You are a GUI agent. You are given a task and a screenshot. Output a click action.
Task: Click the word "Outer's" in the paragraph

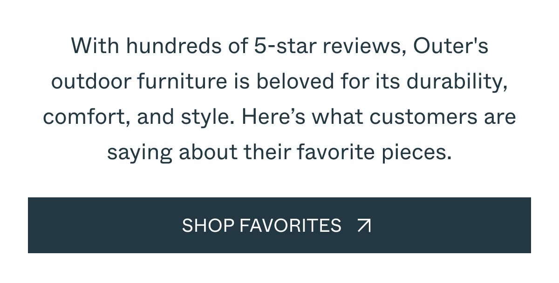(450, 47)
